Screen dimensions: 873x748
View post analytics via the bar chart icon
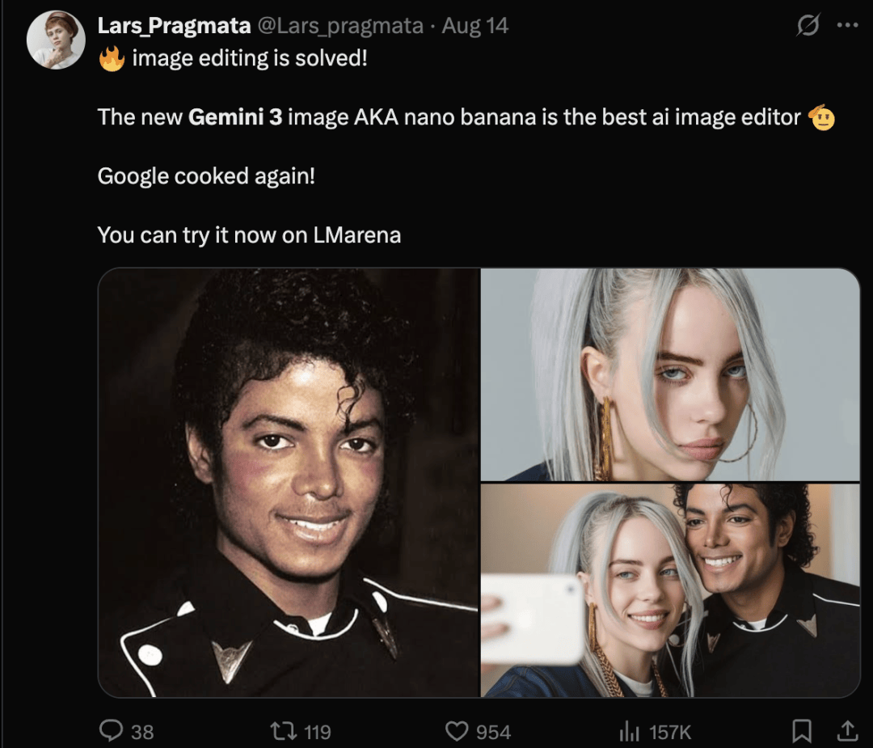pyautogui.click(x=630, y=731)
